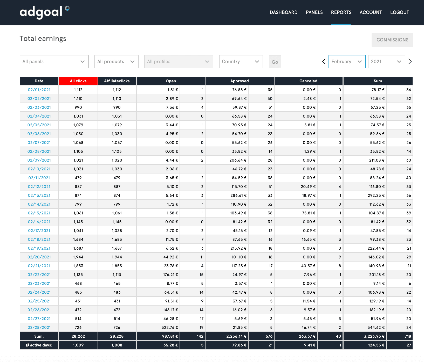Viewport: 424px width, 362px height.
Task: Go to previous month using left arrow
Action: point(324,62)
